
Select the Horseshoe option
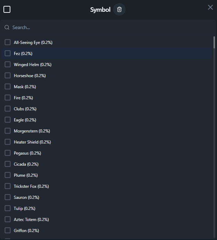tap(8, 75)
